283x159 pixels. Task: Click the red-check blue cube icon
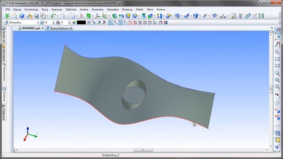(277, 110)
